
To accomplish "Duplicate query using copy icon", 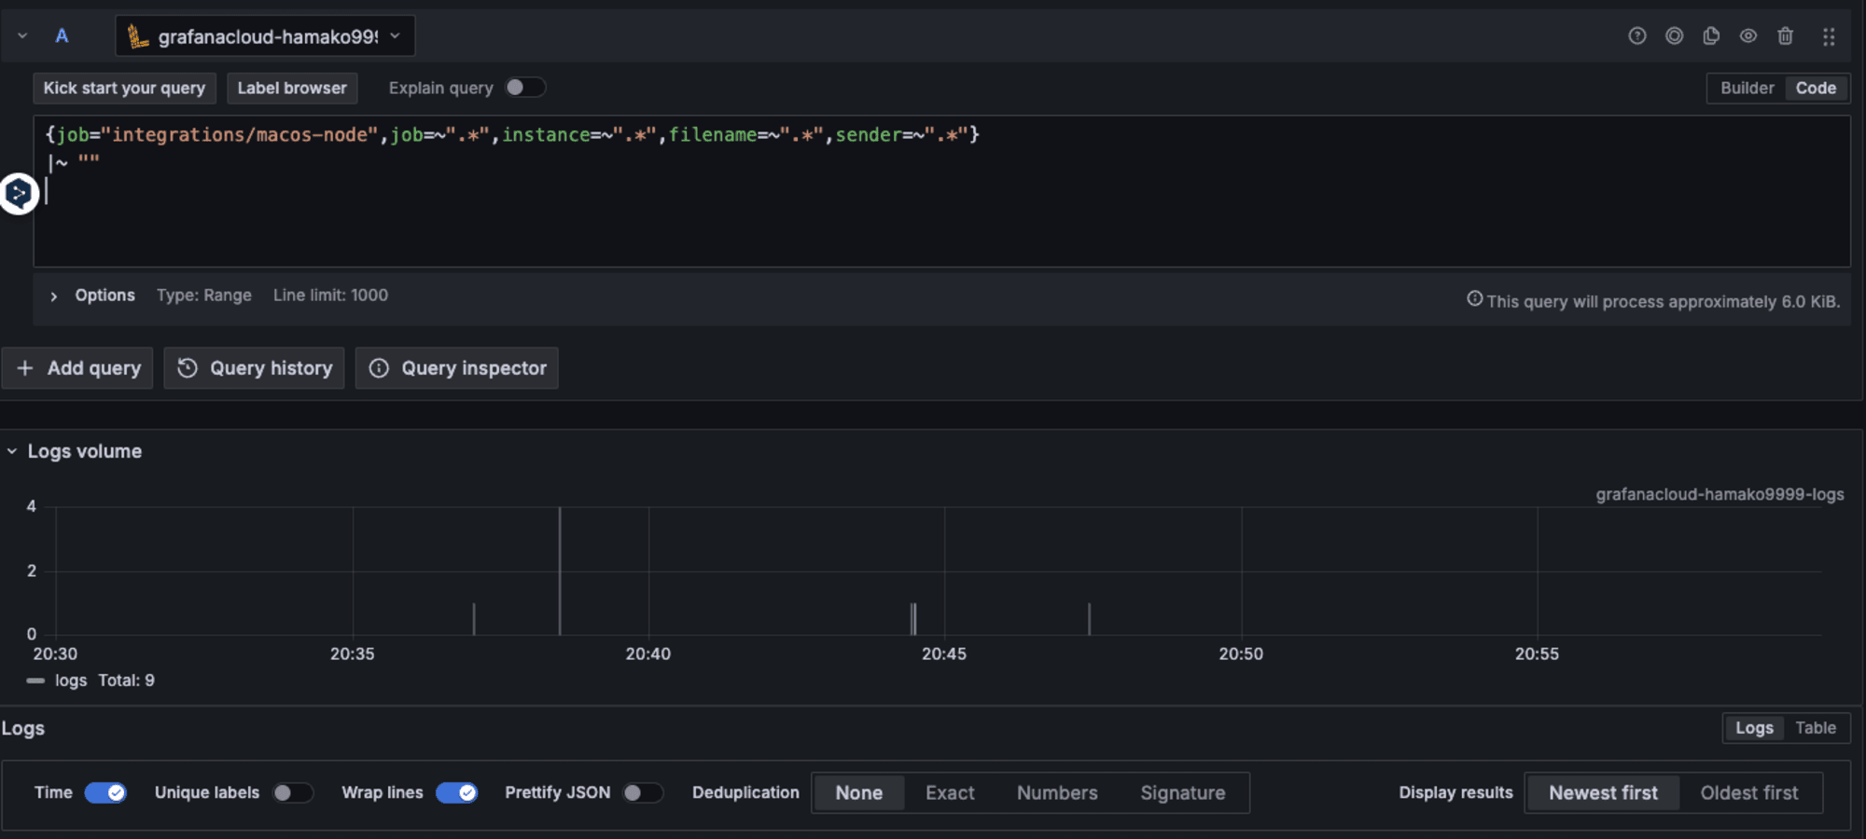I will point(1711,36).
